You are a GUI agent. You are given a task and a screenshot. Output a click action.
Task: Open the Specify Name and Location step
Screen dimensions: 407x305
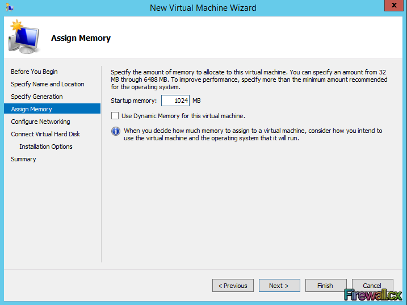click(x=48, y=84)
